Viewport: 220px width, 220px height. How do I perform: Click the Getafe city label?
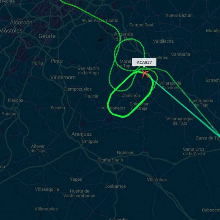(x=47, y=36)
